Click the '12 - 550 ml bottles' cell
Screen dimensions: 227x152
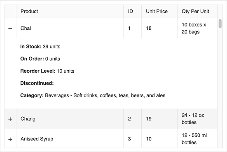(x=197, y=139)
